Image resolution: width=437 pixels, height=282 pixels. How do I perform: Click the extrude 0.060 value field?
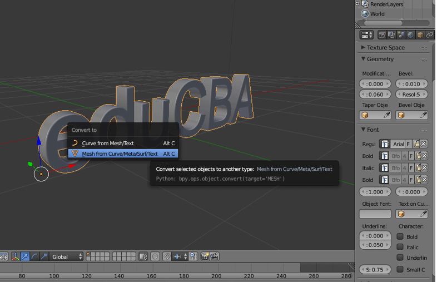click(x=375, y=95)
